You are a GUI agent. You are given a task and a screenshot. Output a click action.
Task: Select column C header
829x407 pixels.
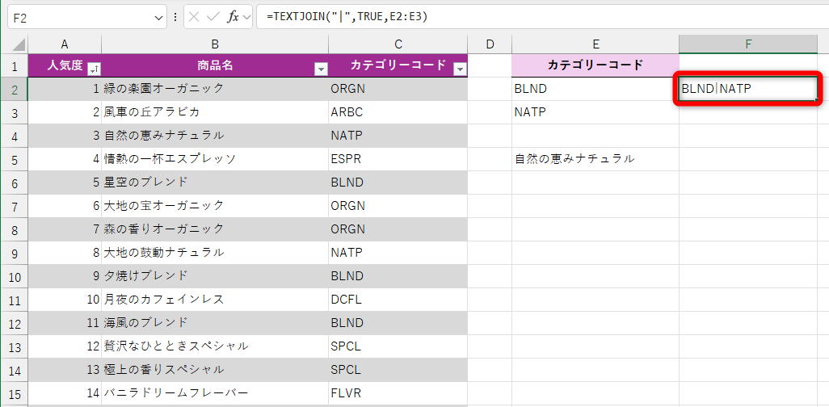pos(398,44)
